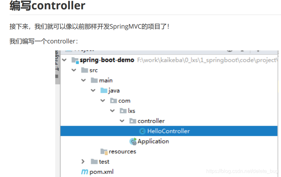Click the com package icon

(x=114, y=101)
